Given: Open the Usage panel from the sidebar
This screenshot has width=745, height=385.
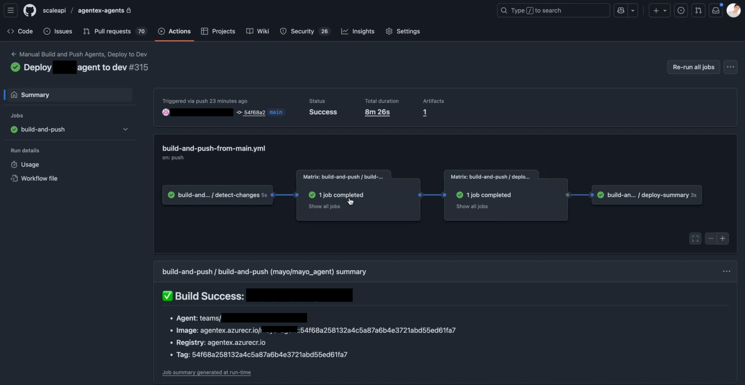Looking at the screenshot, I should click(29, 164).
